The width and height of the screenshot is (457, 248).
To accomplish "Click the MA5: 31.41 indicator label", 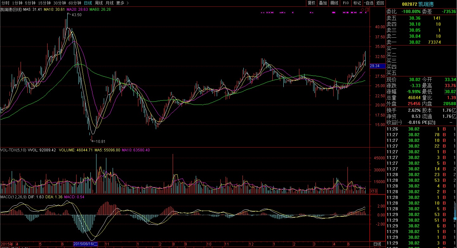I will tap(33, 10).
